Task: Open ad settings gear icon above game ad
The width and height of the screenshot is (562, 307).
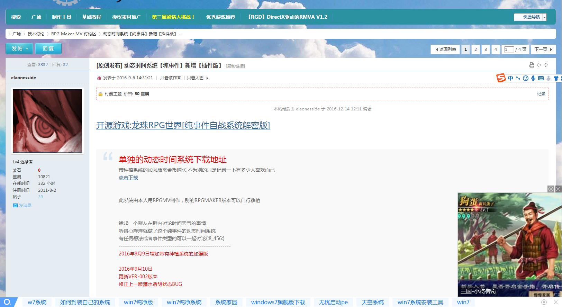Action: pos(551,189)
